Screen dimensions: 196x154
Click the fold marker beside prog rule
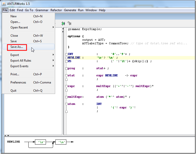tap(66, 68)
